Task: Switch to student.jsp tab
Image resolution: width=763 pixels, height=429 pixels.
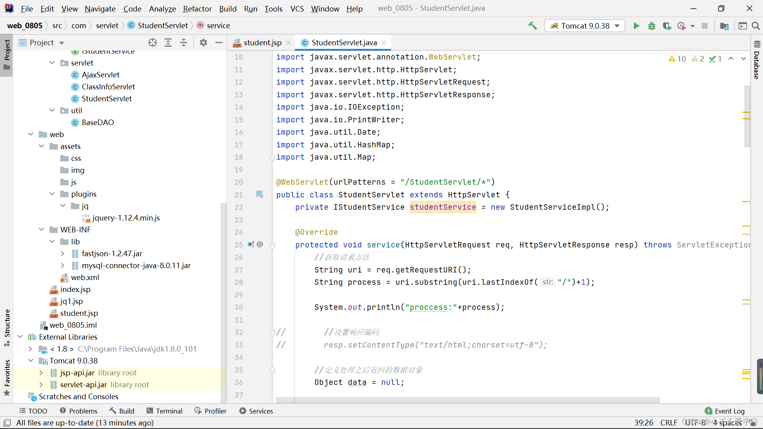Action: (x=262, y=43)
